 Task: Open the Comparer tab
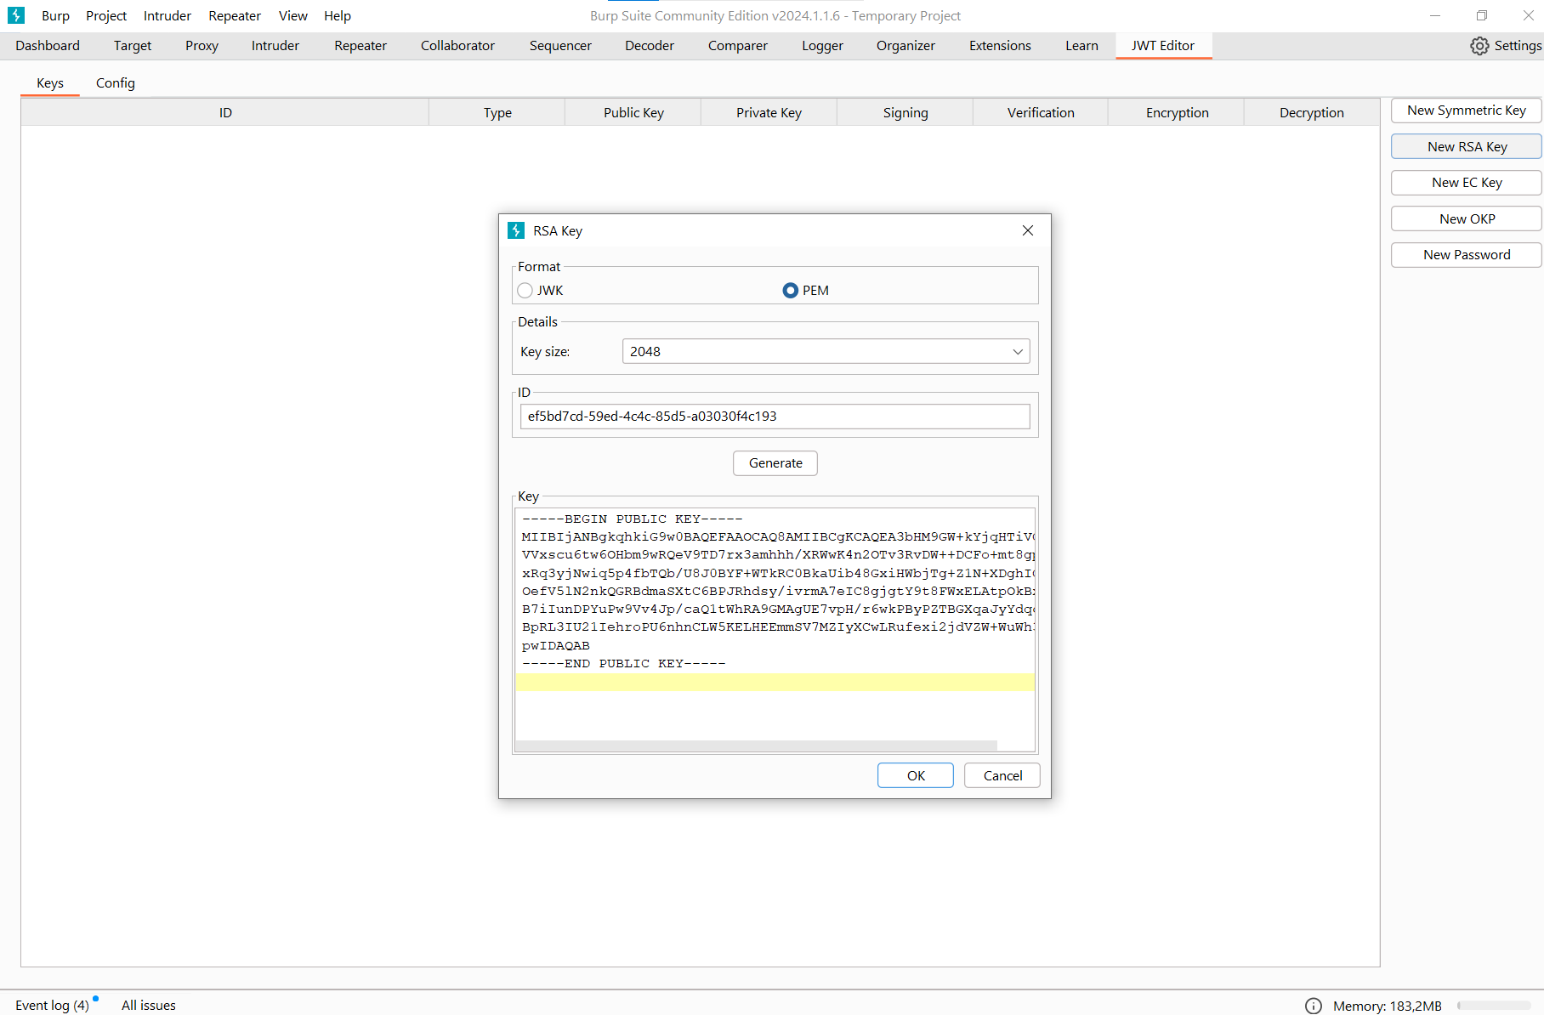(738, 46)
